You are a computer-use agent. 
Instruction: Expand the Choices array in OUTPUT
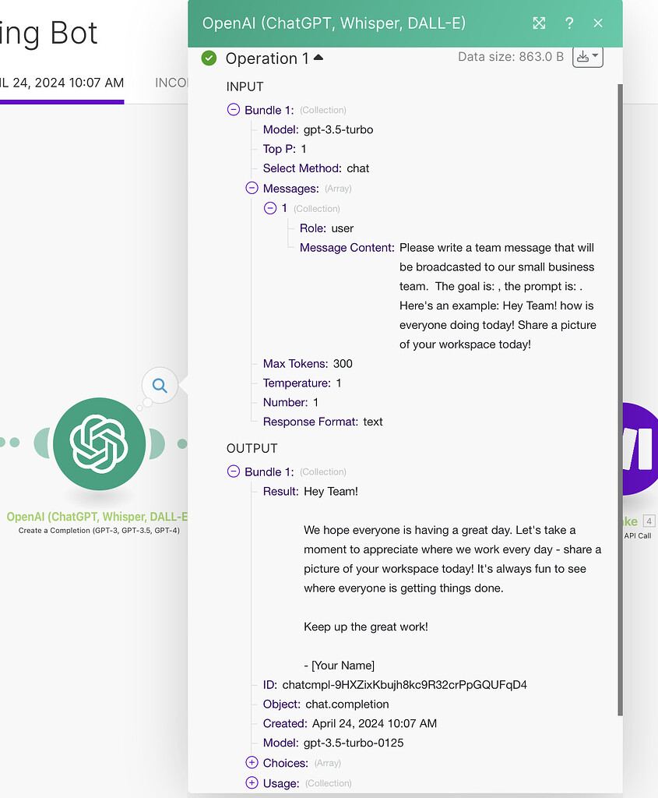point(251,763)
